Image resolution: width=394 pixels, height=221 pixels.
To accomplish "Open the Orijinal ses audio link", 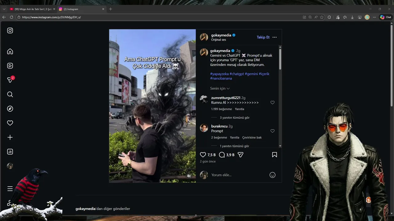I will click(219, 40).
